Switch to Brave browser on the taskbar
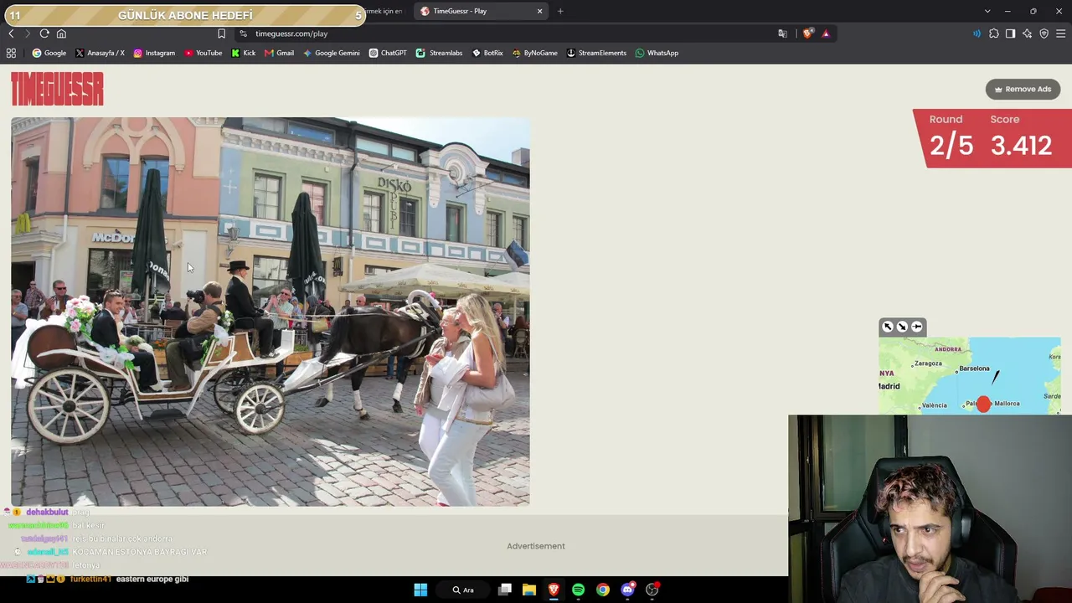Viewport: 1072px width, 603px height. (x=554, y=590)
